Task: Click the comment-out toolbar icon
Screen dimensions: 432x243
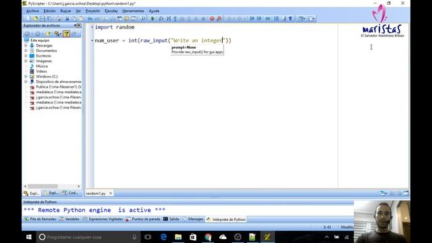Action: tap(267, 19)
